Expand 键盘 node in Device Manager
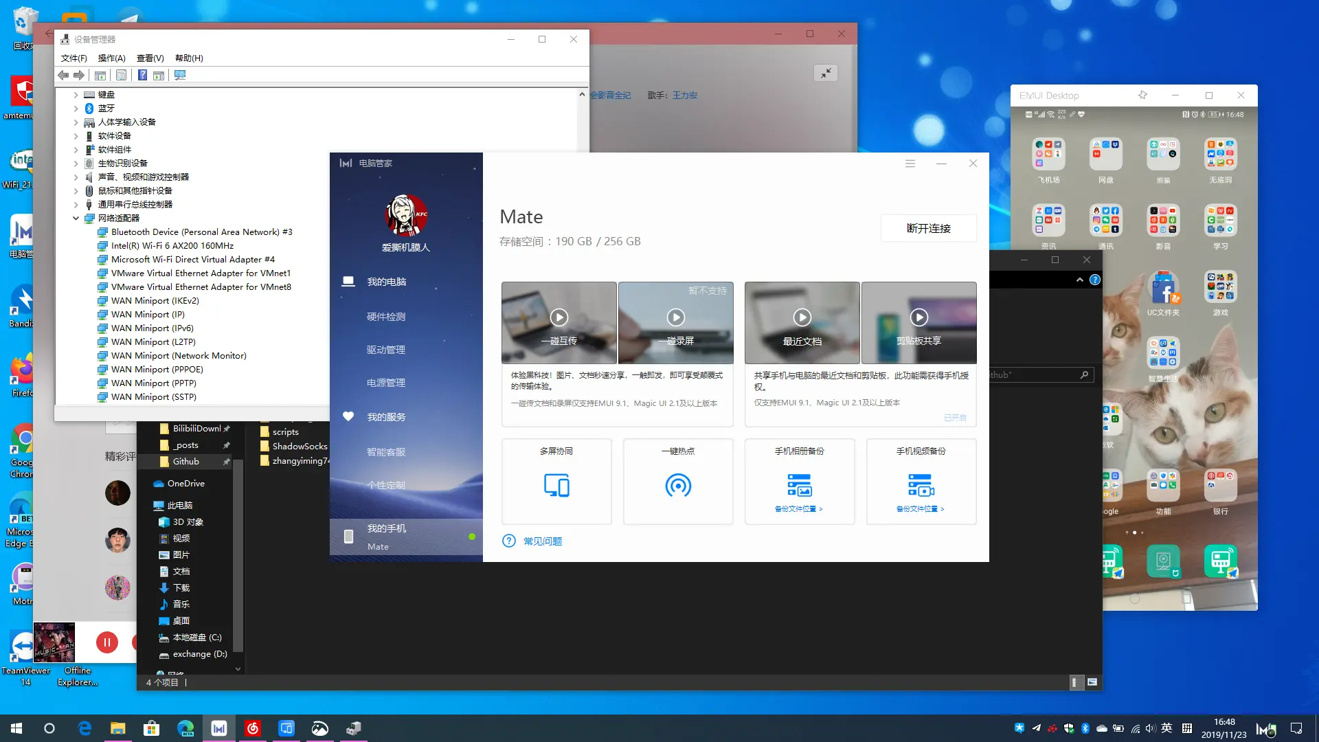 pos(76,95)
